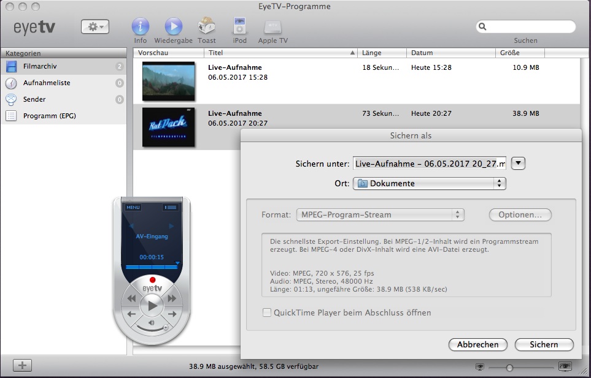Expand the save dialog with arrow button
Viewport: 591px width, 378px height.
pyautogui.click(x=518, y=163)
